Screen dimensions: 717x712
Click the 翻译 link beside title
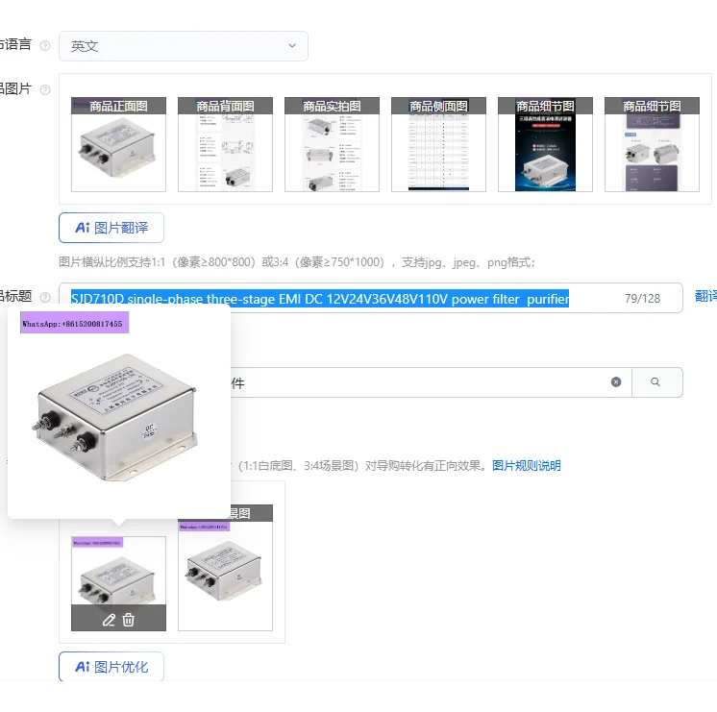coord(705,296)
